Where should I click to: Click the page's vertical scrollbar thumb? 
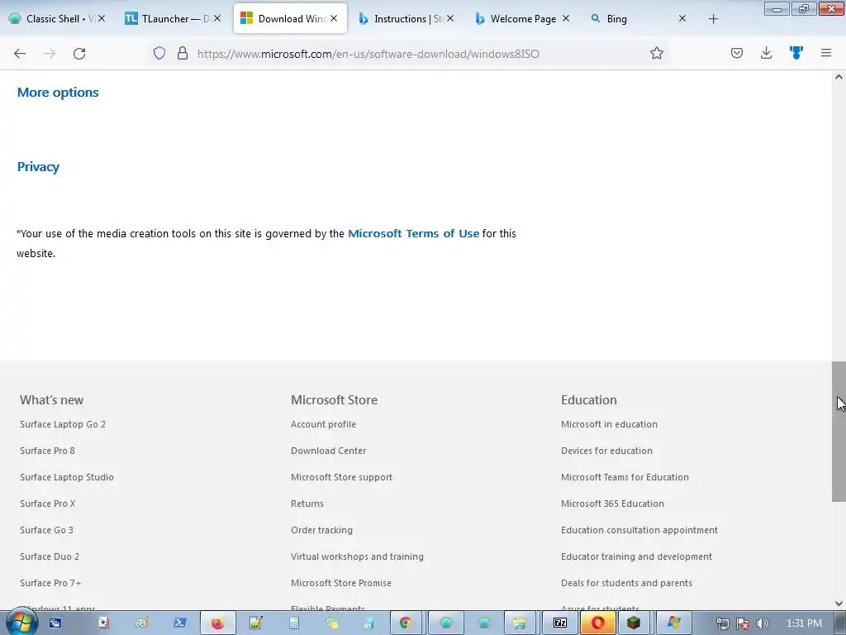[839, 432]
